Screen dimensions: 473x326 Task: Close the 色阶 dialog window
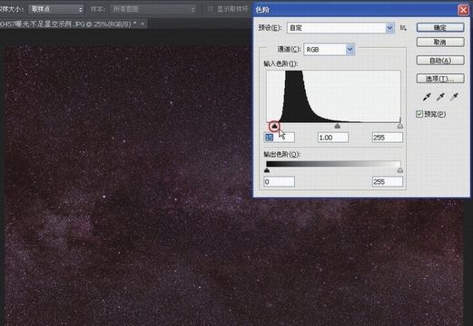pyautogui.click(x=463, y=10)
